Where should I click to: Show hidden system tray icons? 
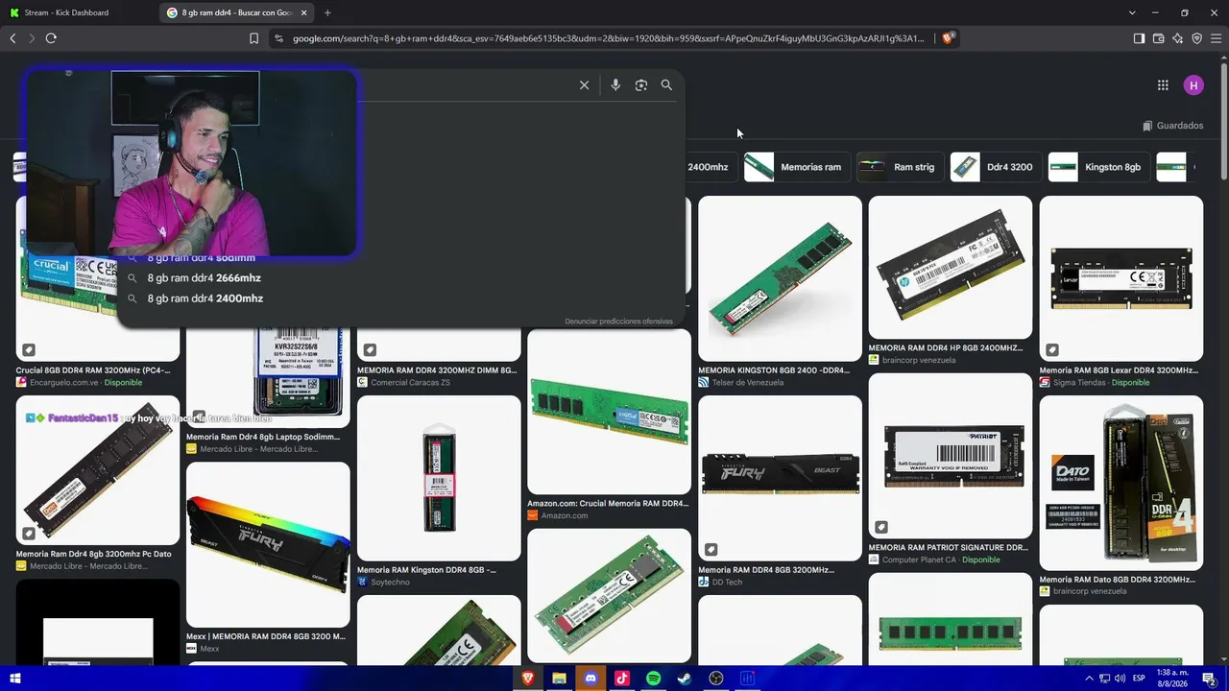(x=1089, y=679)
